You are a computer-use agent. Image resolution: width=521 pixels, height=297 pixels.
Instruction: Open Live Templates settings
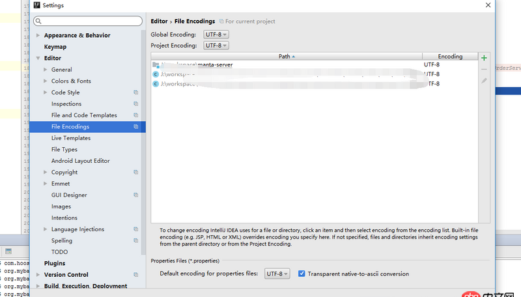[71, 138]
